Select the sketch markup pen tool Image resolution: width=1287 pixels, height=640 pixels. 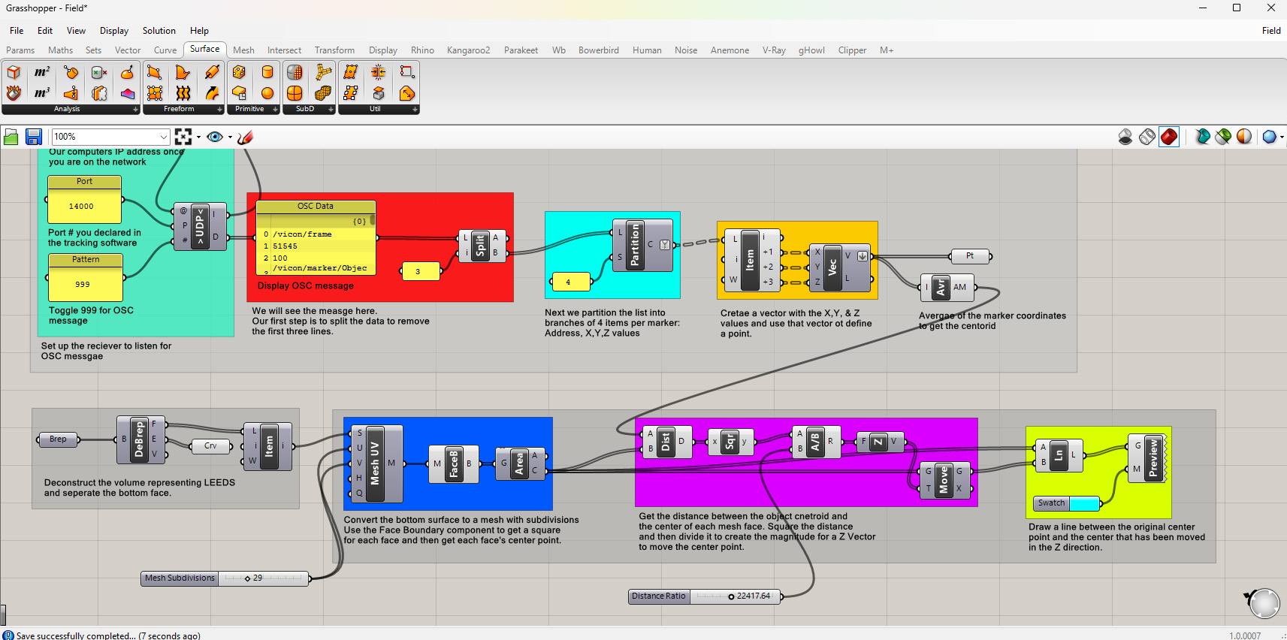[245, 137]
